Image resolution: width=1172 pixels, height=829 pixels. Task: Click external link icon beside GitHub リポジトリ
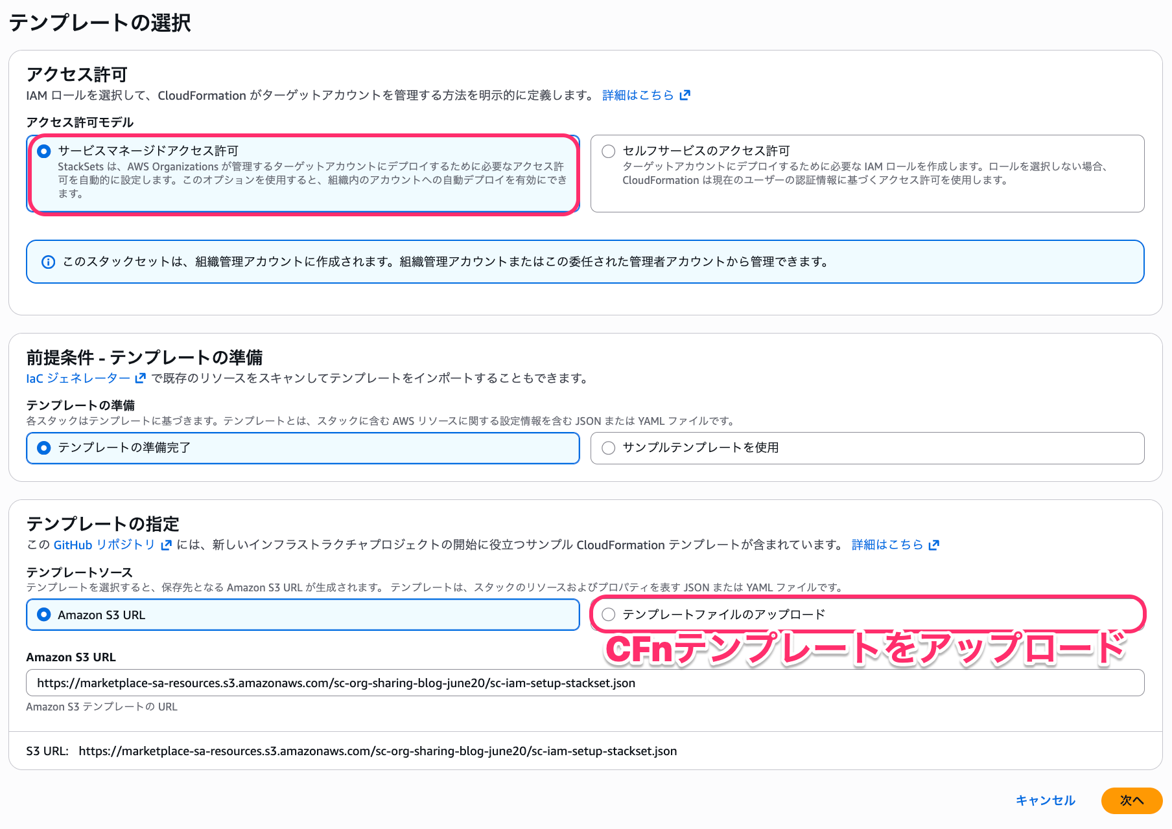[x=166, y=545]
